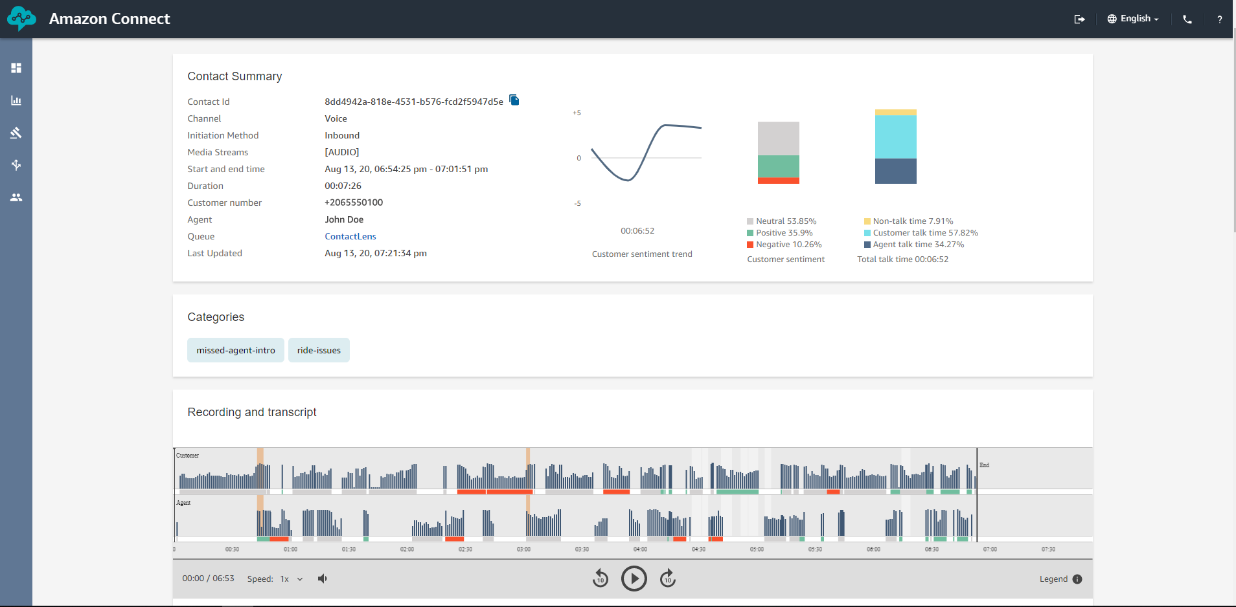
Task: Select the missed-agent-intro category
Action: click(x=235, y=349)
